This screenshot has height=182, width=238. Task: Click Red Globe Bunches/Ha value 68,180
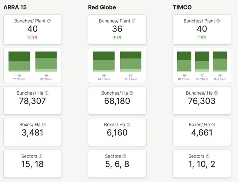(x=117, y=101)
